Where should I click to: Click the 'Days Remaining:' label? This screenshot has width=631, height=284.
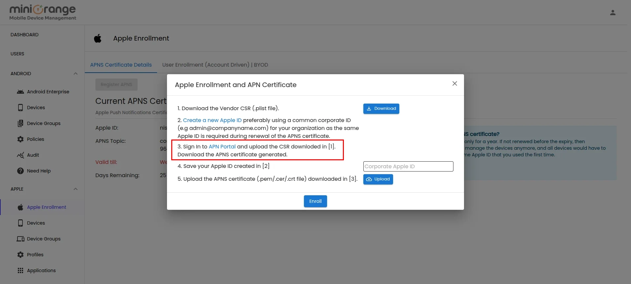tap(117, 175)
